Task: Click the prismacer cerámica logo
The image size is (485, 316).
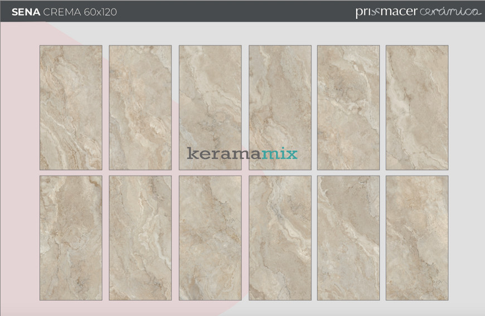Action: (x=418, y=12)
